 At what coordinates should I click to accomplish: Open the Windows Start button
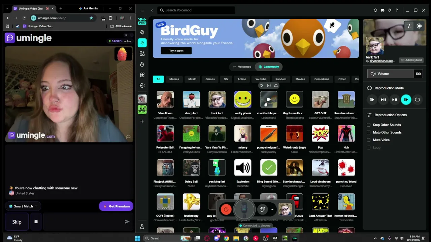[137, 238]
